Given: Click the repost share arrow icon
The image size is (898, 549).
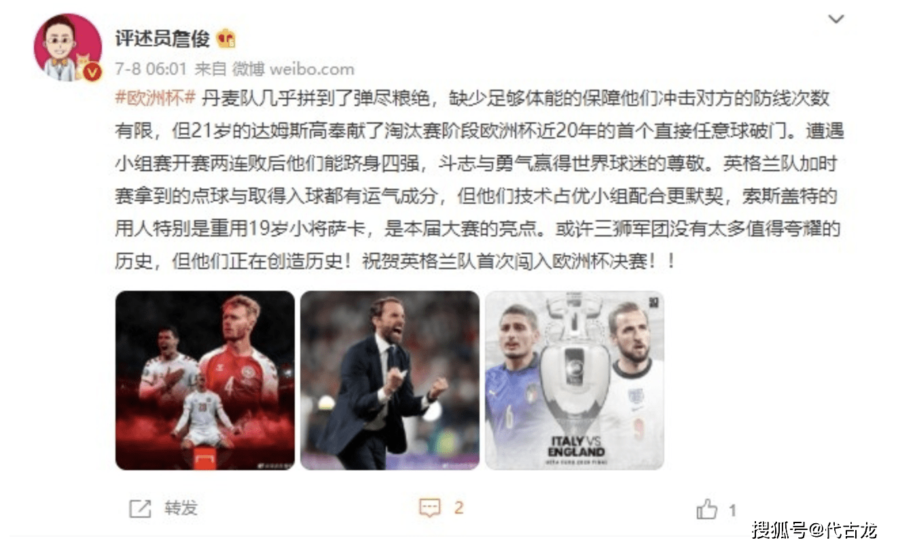Looking at the screenshot, I should tap(140, 508).
